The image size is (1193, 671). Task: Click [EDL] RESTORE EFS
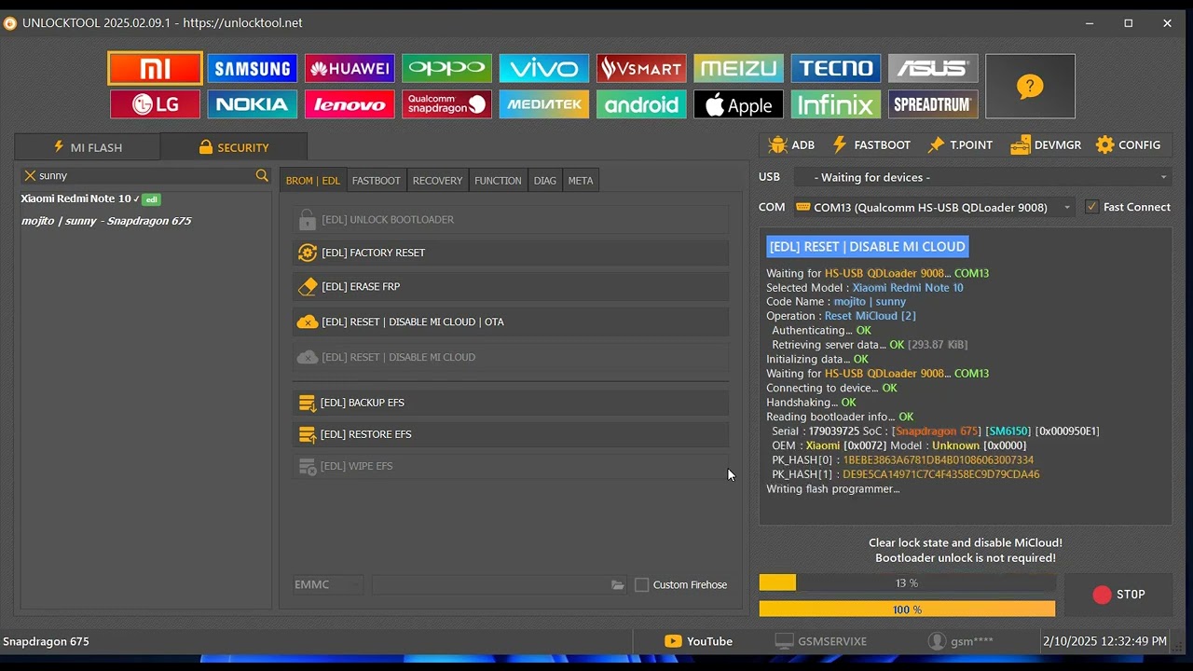click(511, 434)
